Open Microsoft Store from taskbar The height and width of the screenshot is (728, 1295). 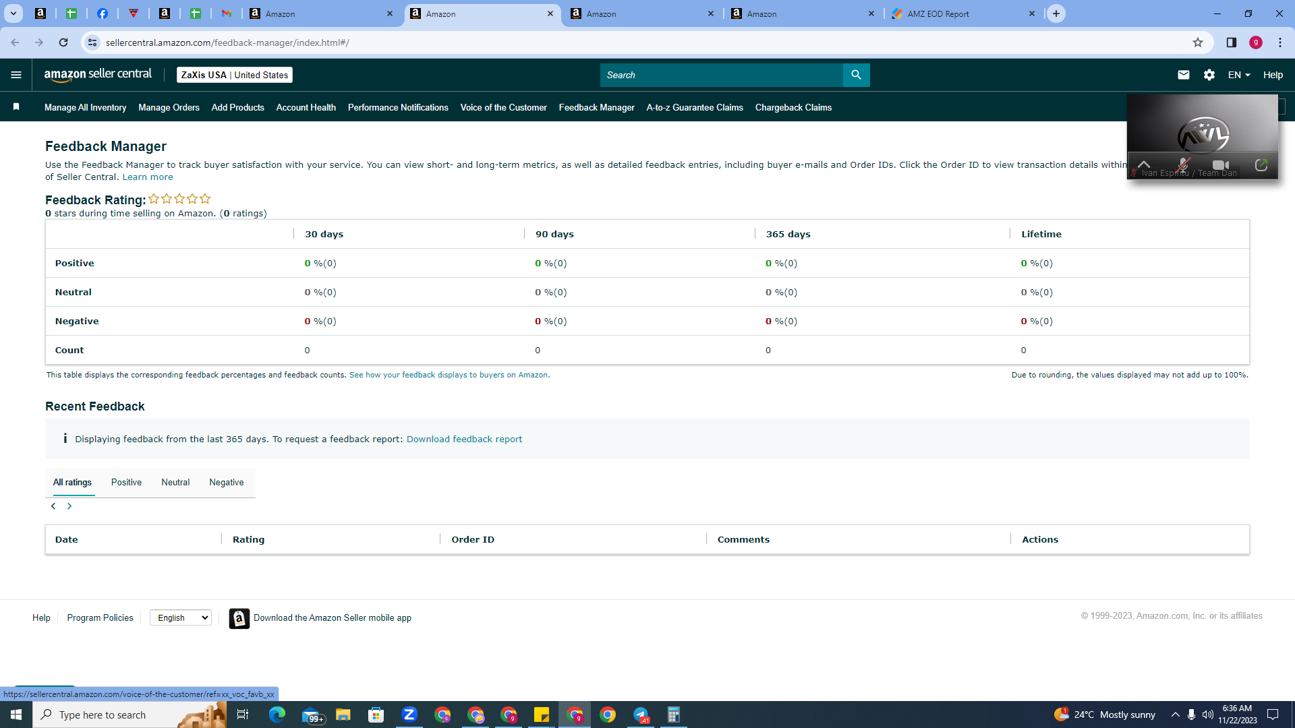click(376, 715)
